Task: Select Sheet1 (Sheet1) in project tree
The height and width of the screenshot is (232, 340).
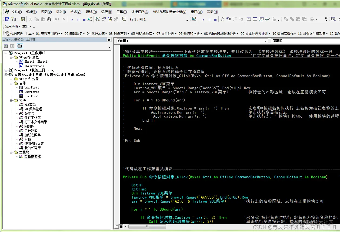Action: pos(36,62)
